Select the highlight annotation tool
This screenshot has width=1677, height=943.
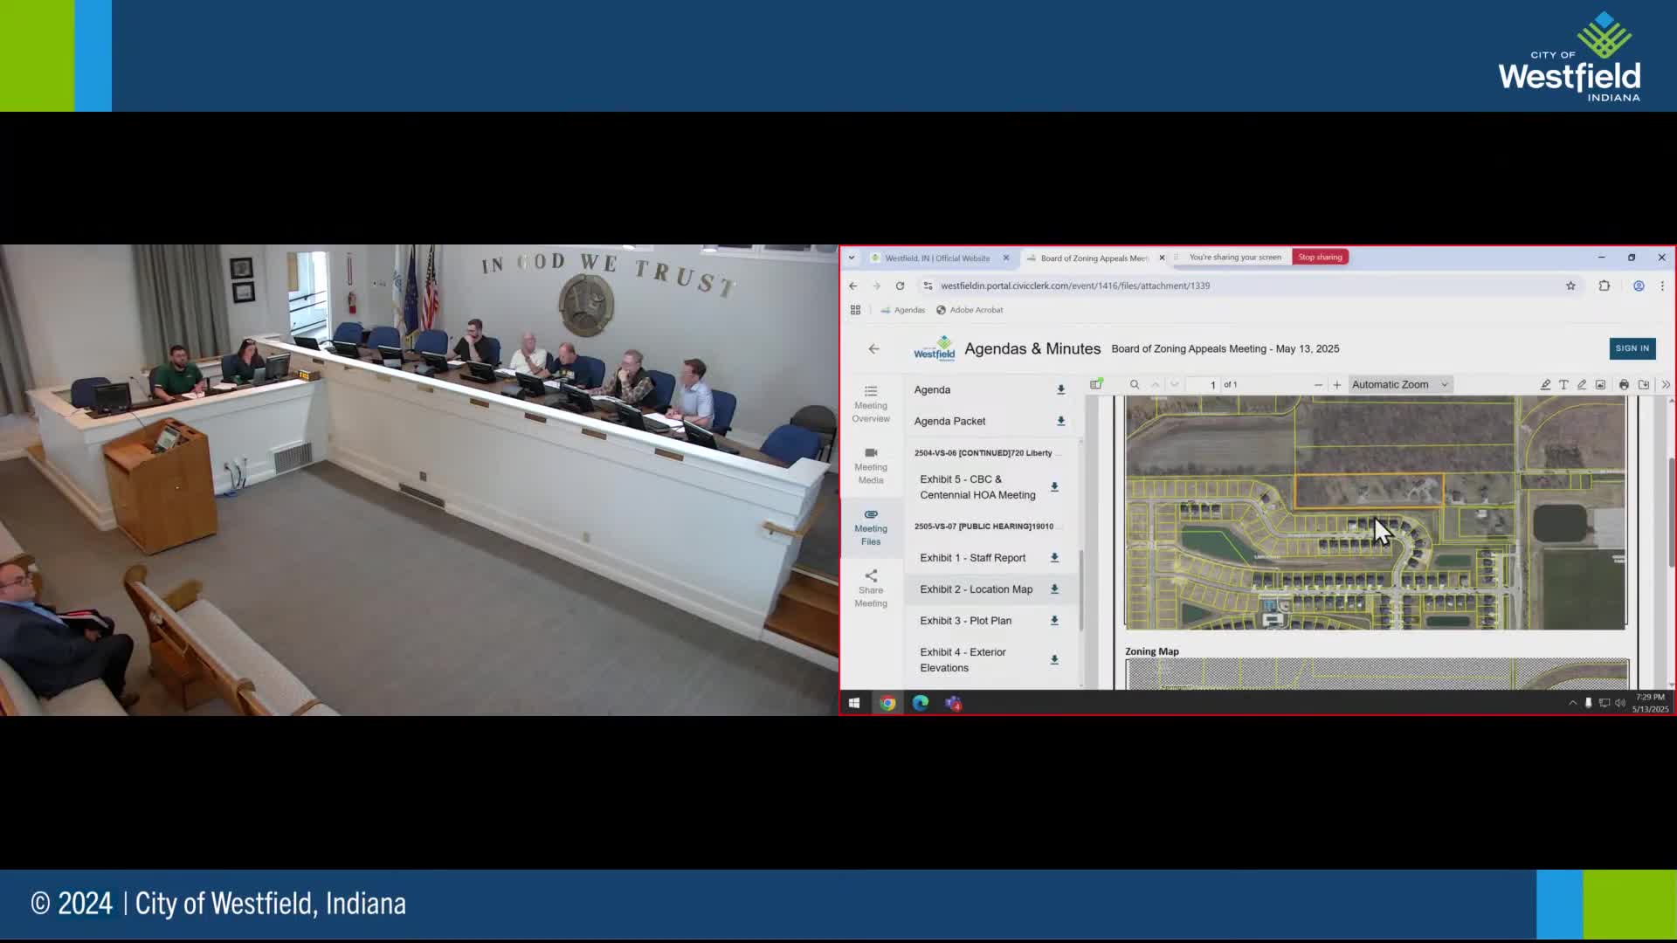coord(1545,384)
